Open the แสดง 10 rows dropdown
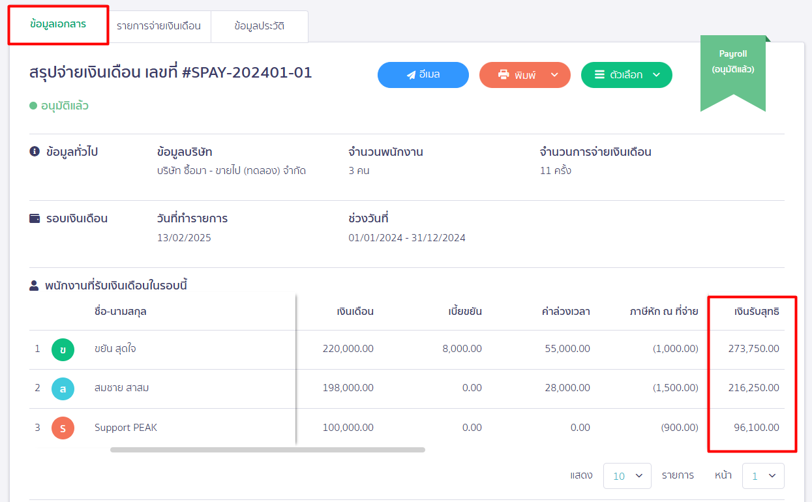Viewport: 812px width, 502px height. coord(627,475)
